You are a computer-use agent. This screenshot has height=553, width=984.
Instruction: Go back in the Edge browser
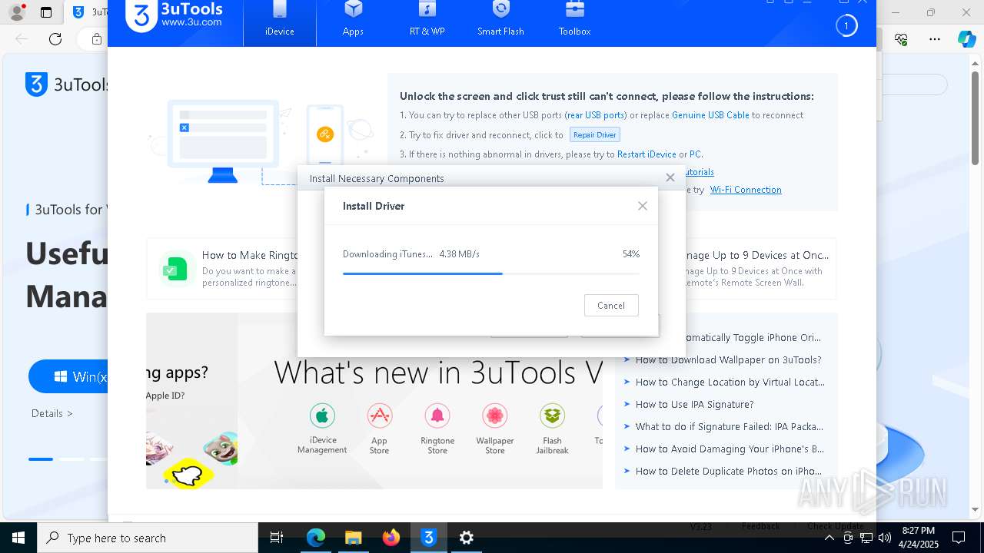[22, 39]
